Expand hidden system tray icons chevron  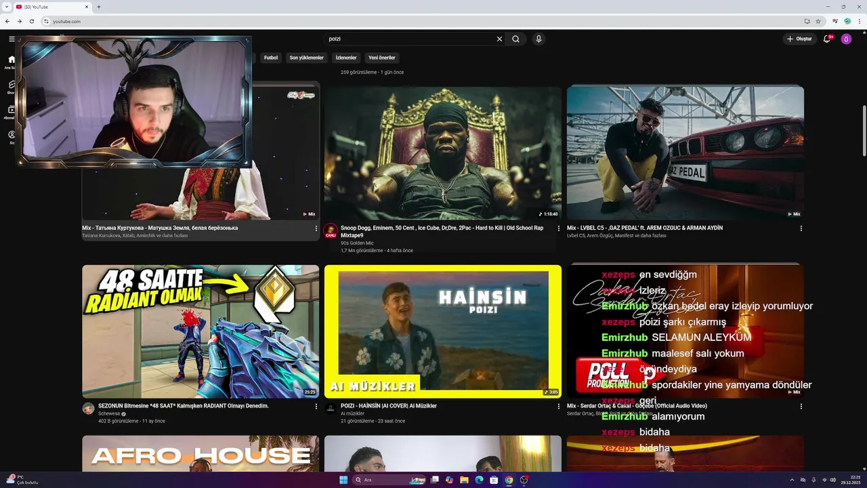[x=793, y=480]
